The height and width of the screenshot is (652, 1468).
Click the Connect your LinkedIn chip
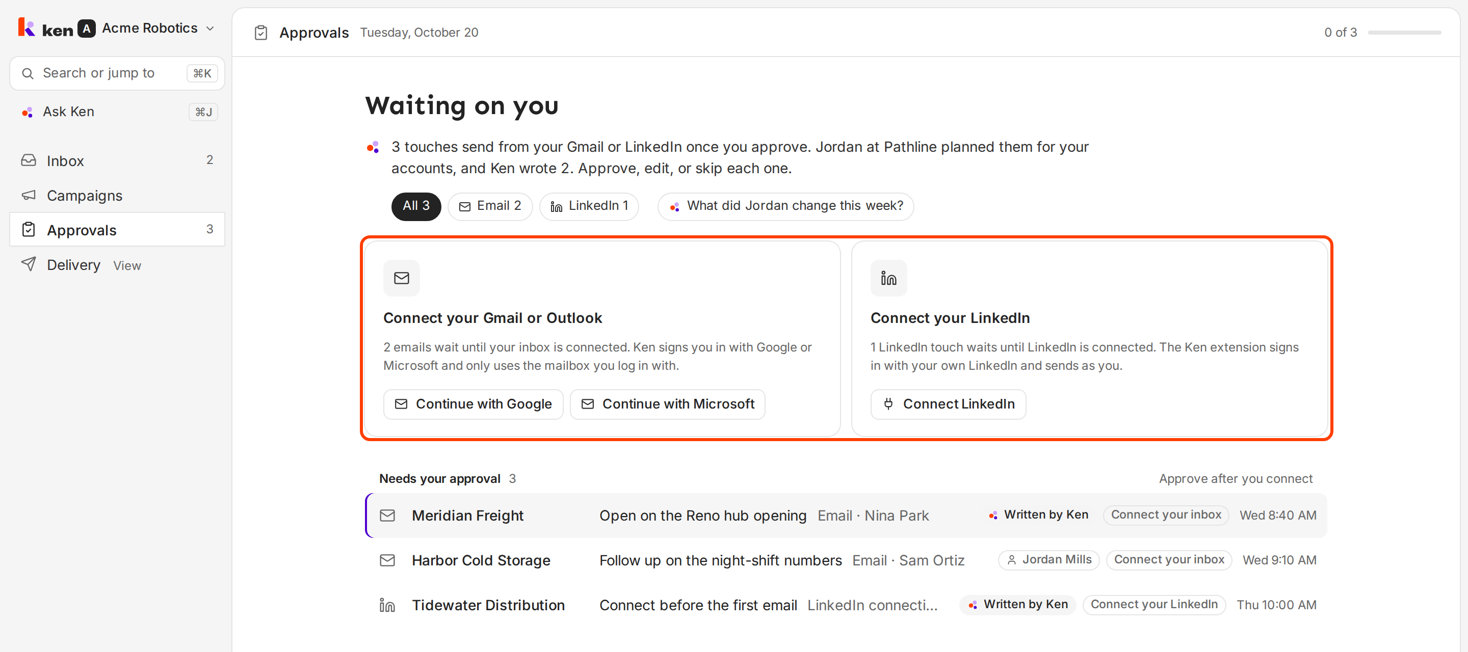(x=1155, y=605)
